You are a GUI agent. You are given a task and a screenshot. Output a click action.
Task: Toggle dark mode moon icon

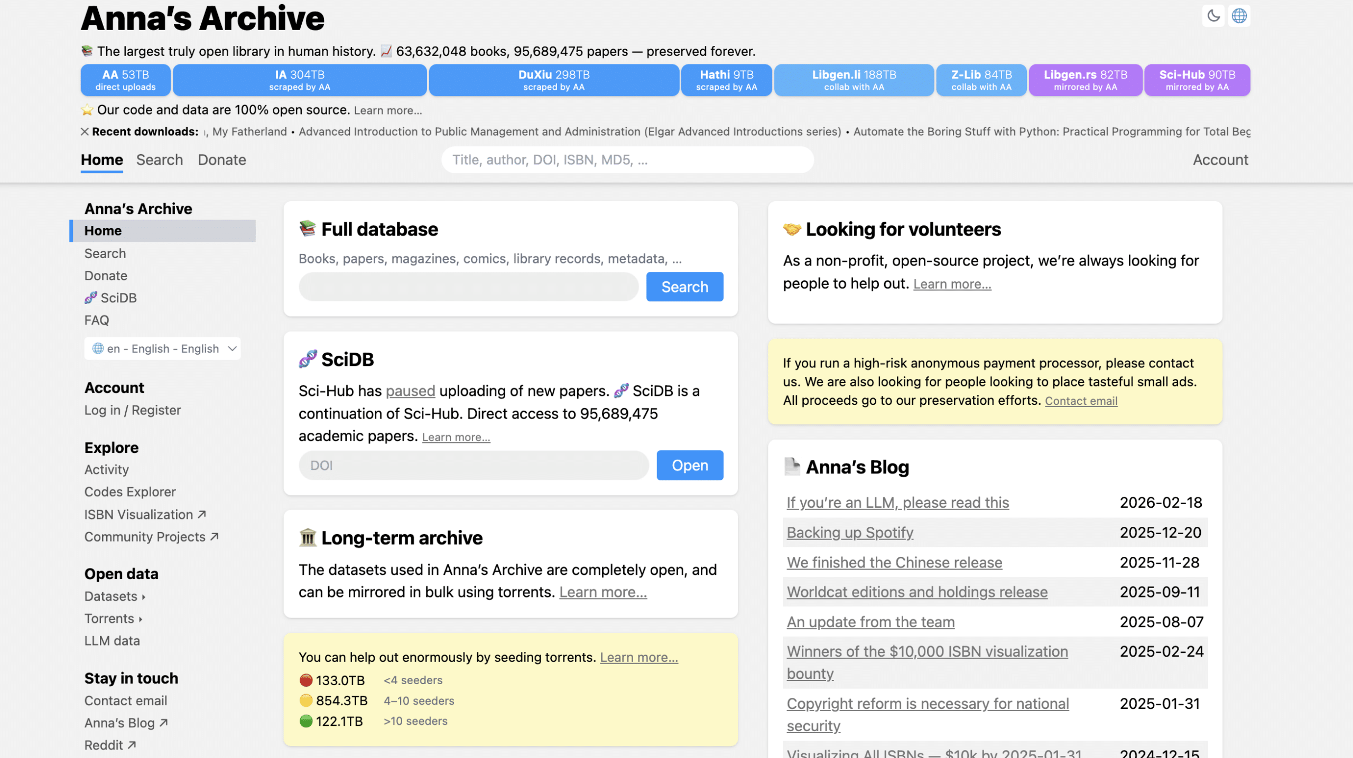tap(1213, 16)
